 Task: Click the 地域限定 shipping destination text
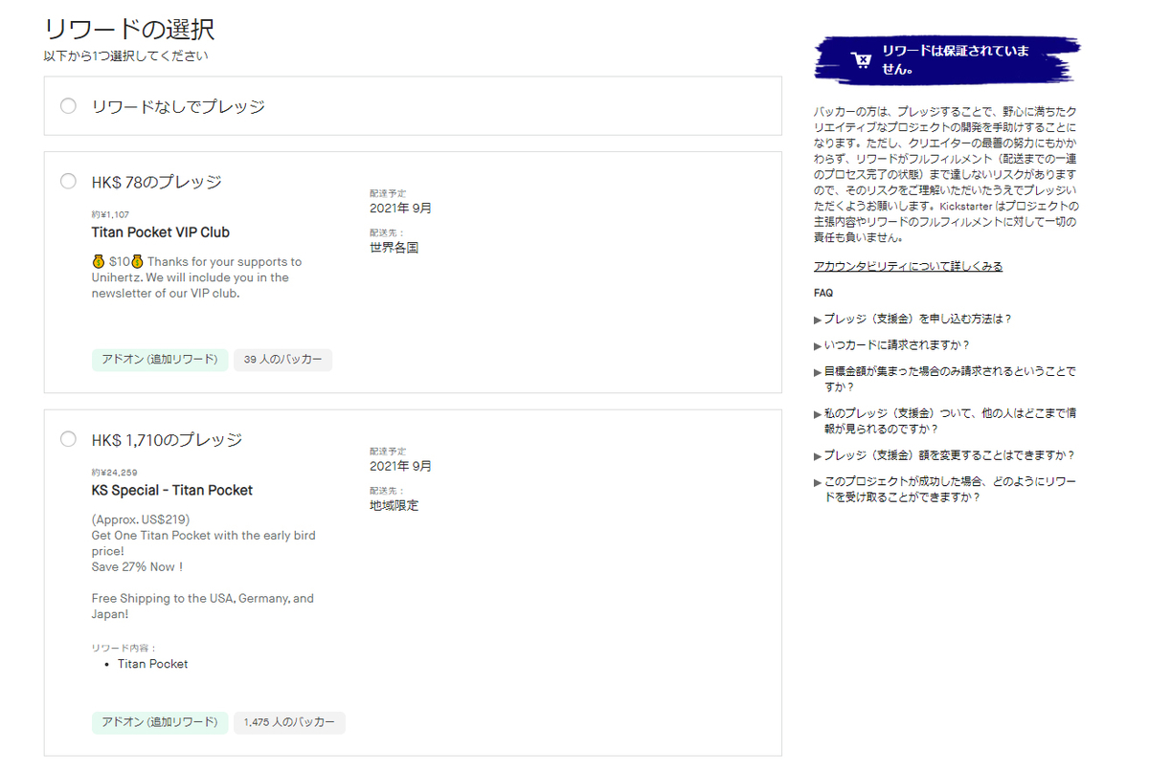pyautogui.click(x=394, y=505)
